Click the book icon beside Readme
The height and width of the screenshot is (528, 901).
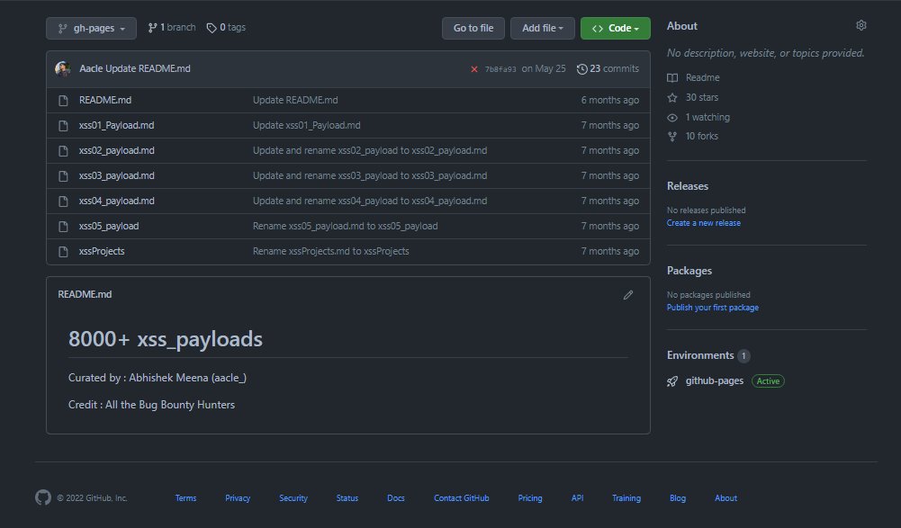click(672, 78)
